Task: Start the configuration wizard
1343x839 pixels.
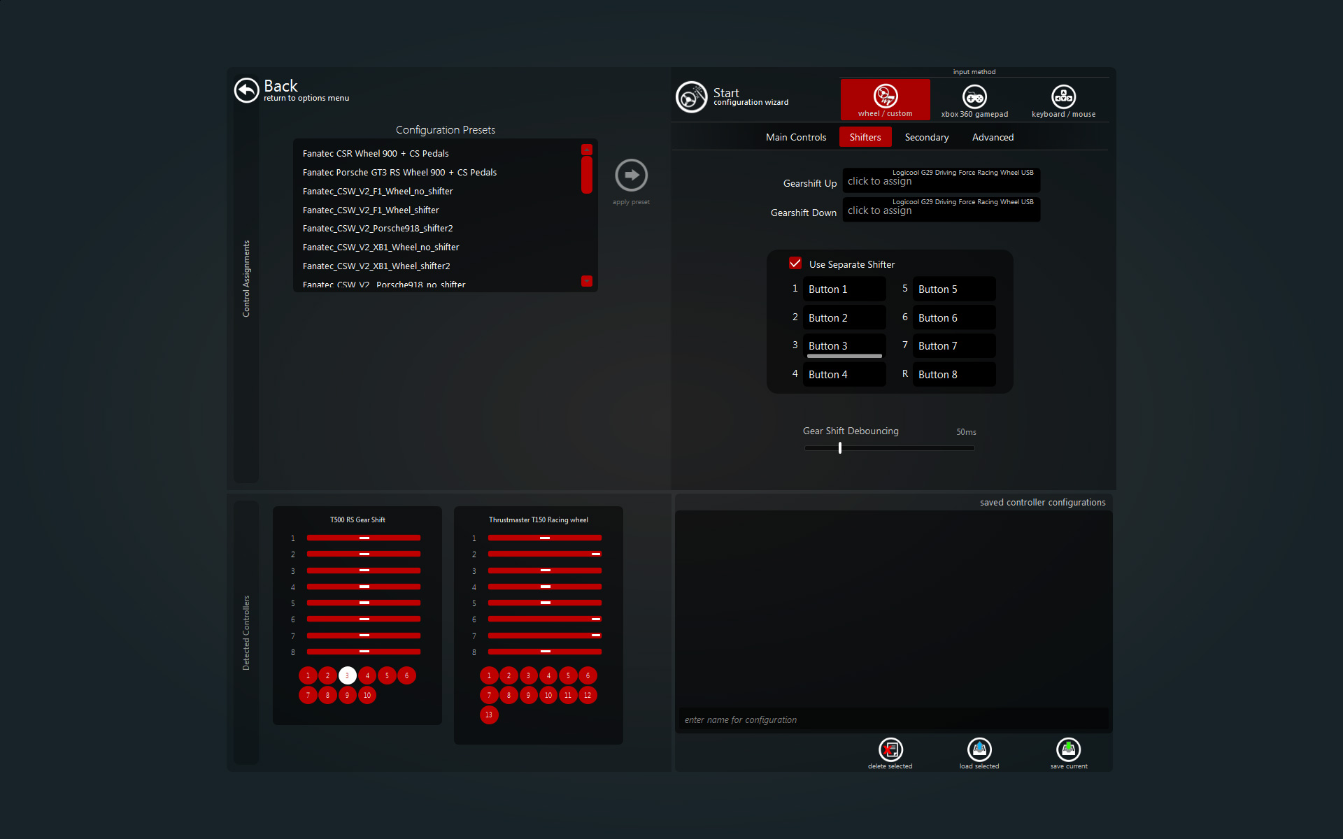Action: (691, 97)
